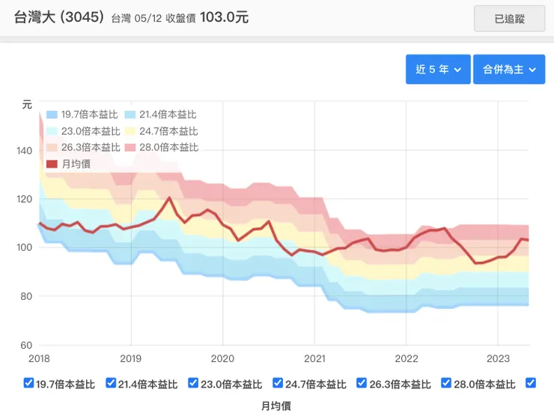554x416 pixels.
Task: Toggle the 23.0倍本益比 checkbox
Action: 193,383
